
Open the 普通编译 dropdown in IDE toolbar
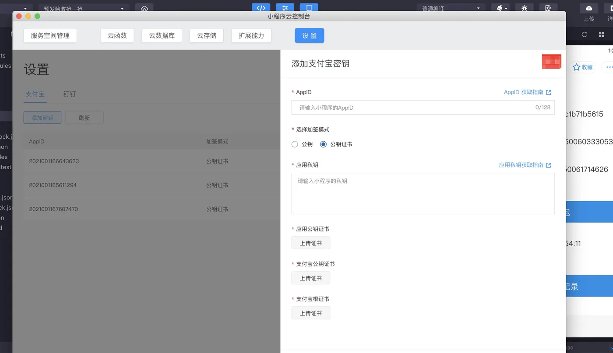click(451, 8)
